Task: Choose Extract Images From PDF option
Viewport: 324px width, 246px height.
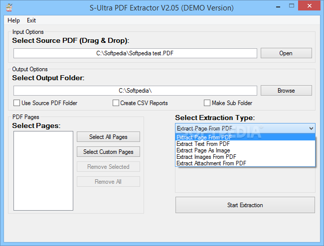Action: (245, 157)
